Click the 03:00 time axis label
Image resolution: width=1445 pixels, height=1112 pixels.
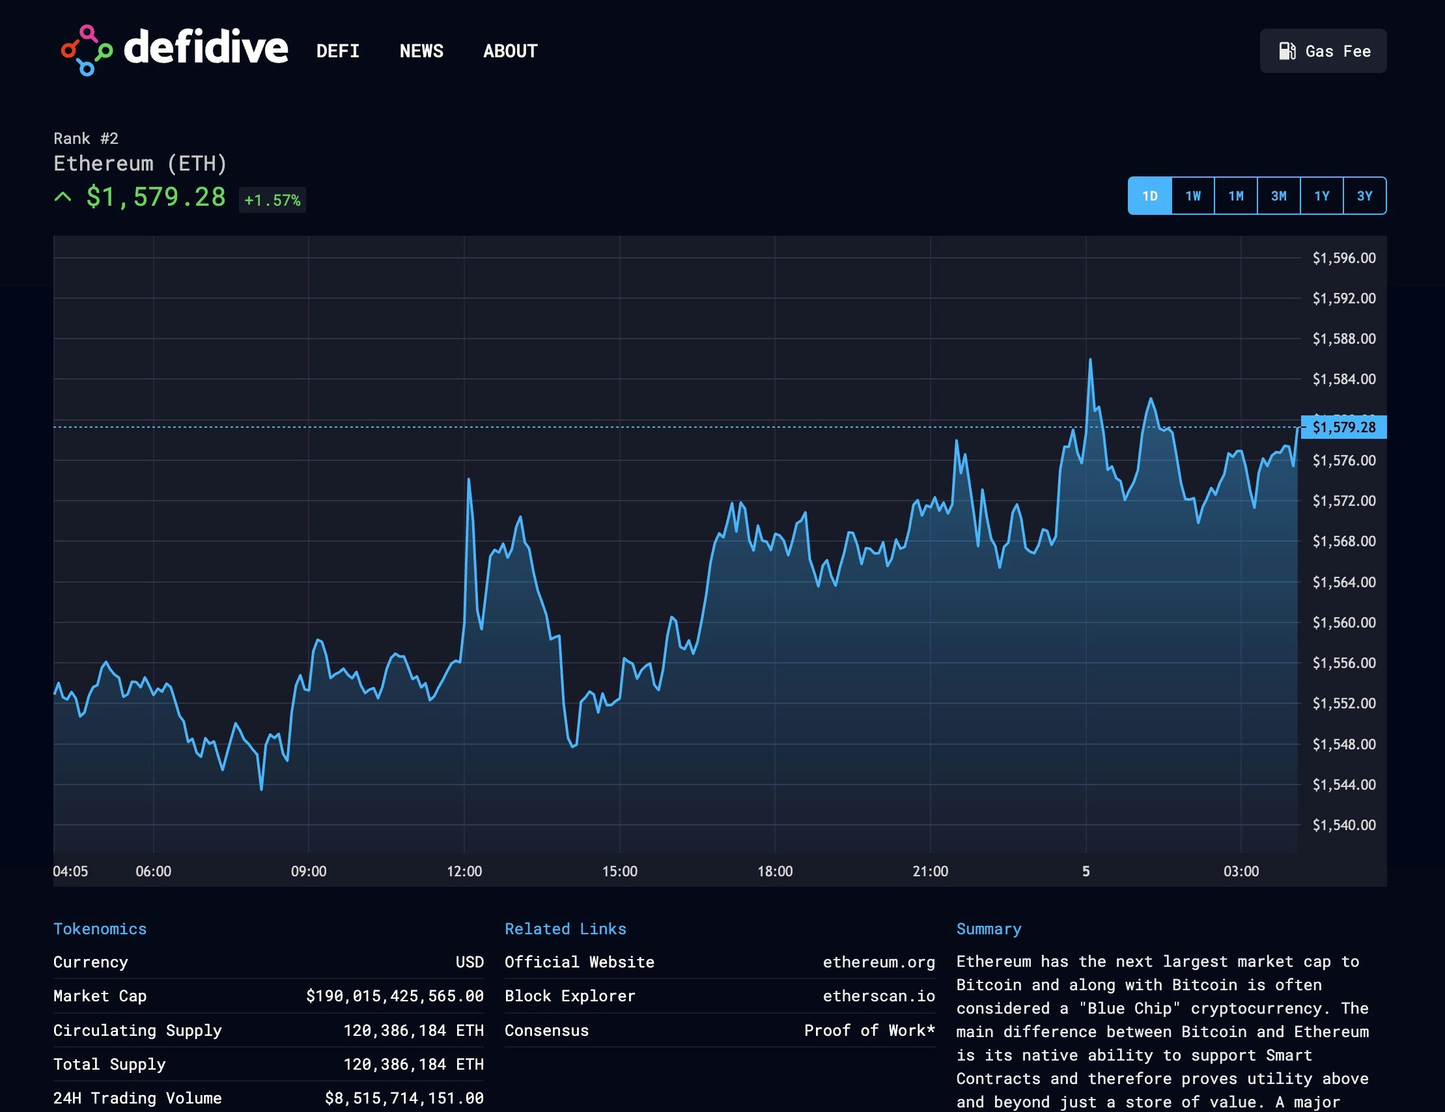tap(1241, 871)
